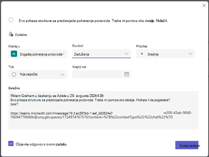Click the Bucket dropdown chevron

pyautogui.click(x=126, y=54)
